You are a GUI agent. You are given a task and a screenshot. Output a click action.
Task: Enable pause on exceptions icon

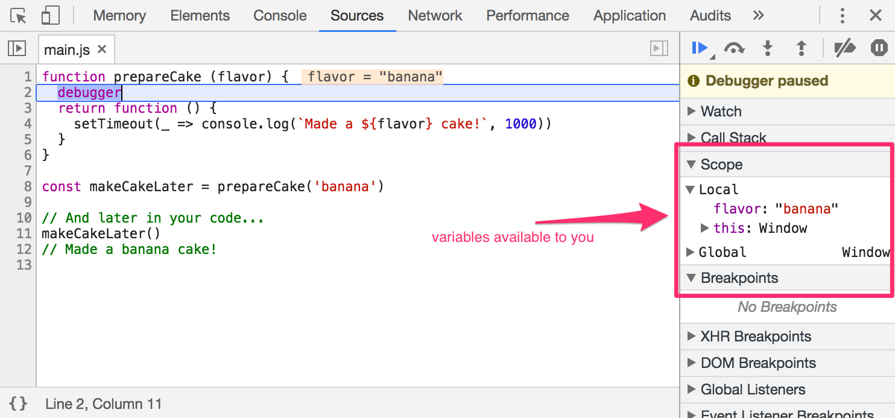click(879, 47)
